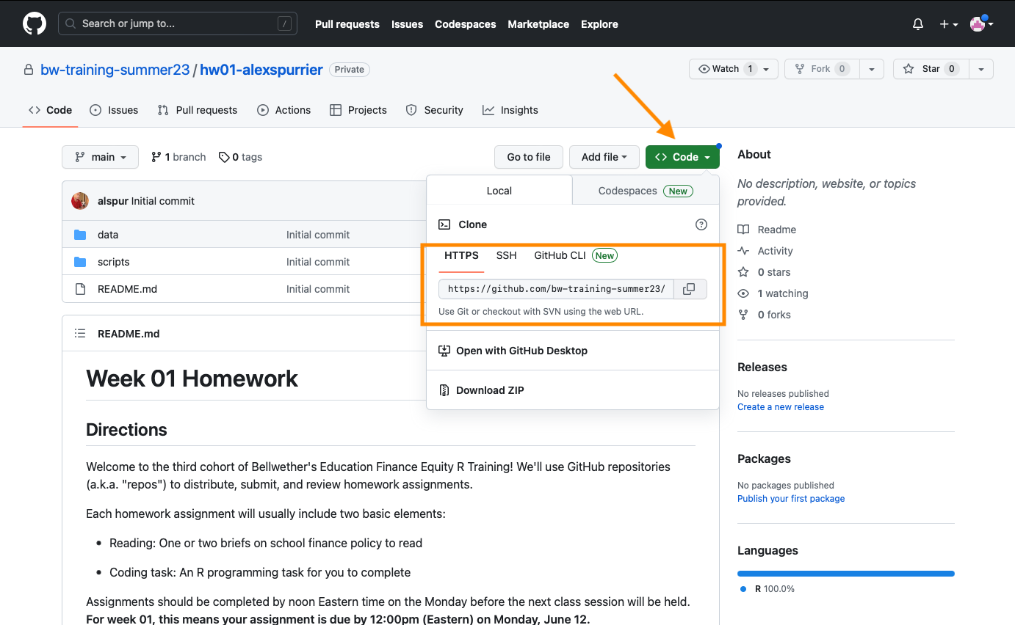Switch to the SSH clone tab

[x=506, y=255]
